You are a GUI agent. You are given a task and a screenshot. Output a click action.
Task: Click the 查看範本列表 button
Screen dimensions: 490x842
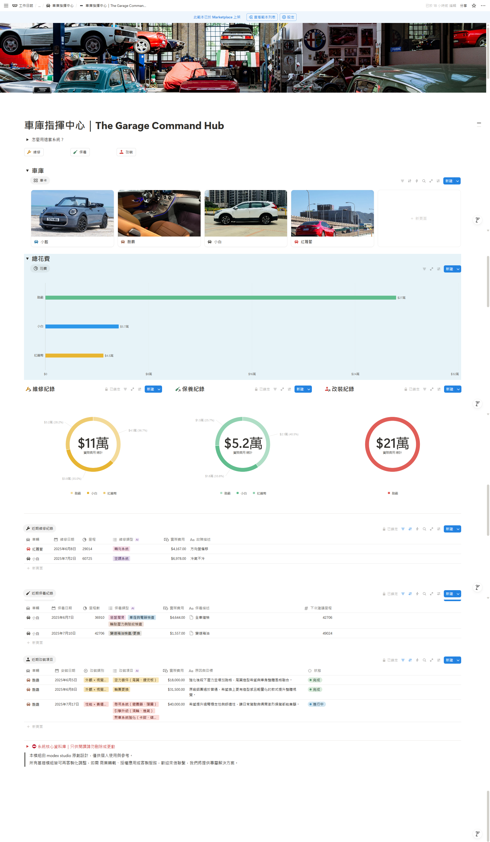click(x=262, y=17)
